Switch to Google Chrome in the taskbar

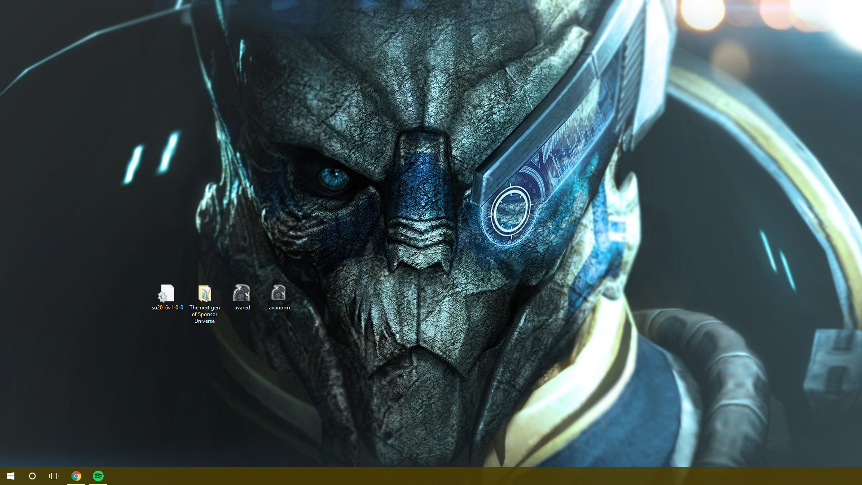(76, 476)
